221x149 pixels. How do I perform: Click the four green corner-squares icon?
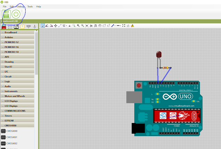click(x=124, y=25)
